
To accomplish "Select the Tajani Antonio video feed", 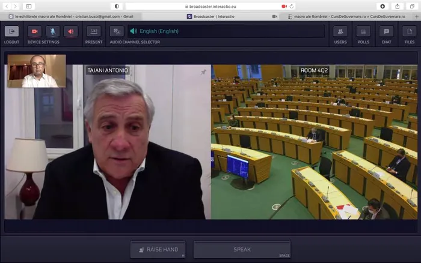I will click(108, 142).
